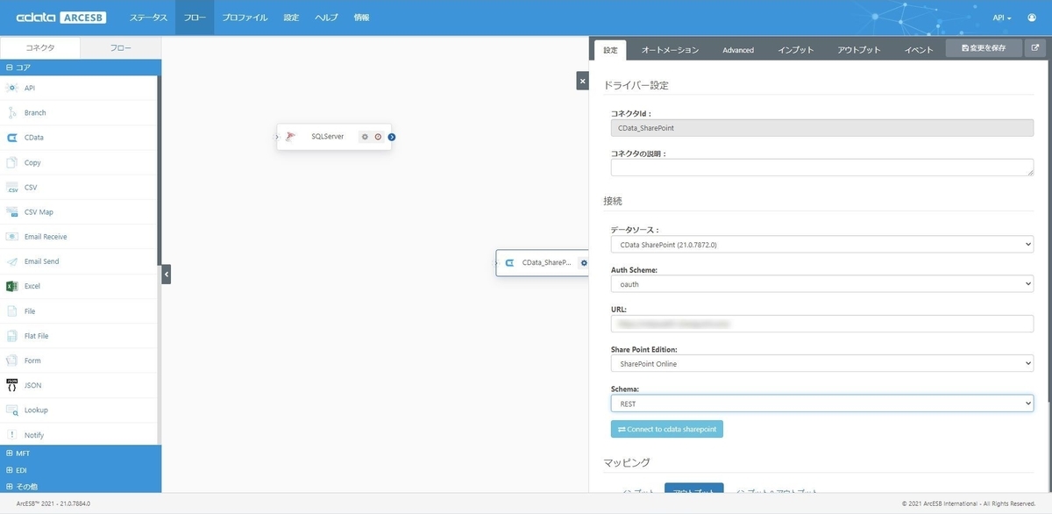Open the ステータス menu
This screenshot has width=1052, height=514.
148,18
